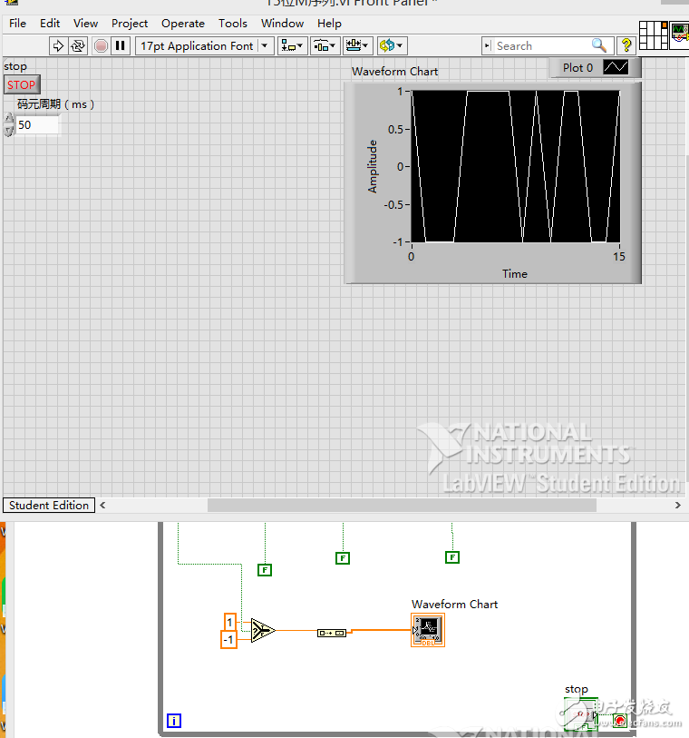This screenshot has height=738, width=689.
Task: Open the Distribute Objects dropdown
Action: 325,45
